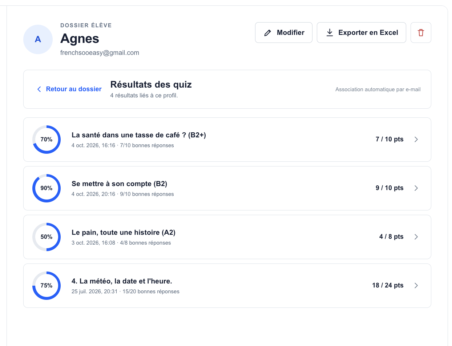
Task: Click the 75% progress ring
Action: pos(47,286)
